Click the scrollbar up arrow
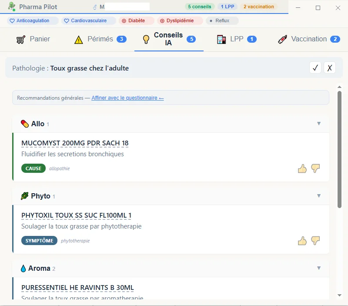Image resolution: width=348 pixels, height=306 pixels. click(x=339, y=87)
